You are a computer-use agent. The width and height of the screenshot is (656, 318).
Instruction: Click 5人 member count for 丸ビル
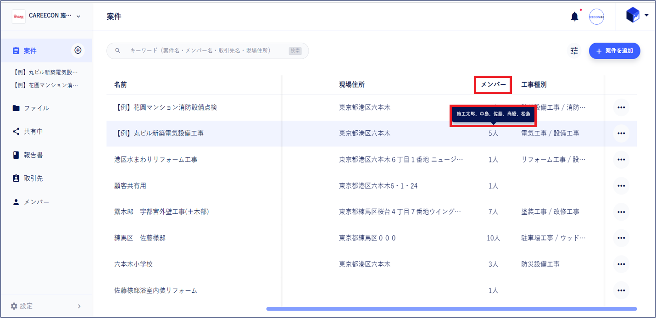coord(493,134)
